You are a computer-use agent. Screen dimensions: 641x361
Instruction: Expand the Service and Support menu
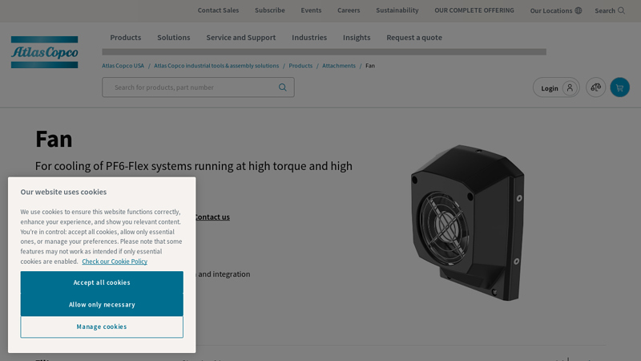point(240,38)
